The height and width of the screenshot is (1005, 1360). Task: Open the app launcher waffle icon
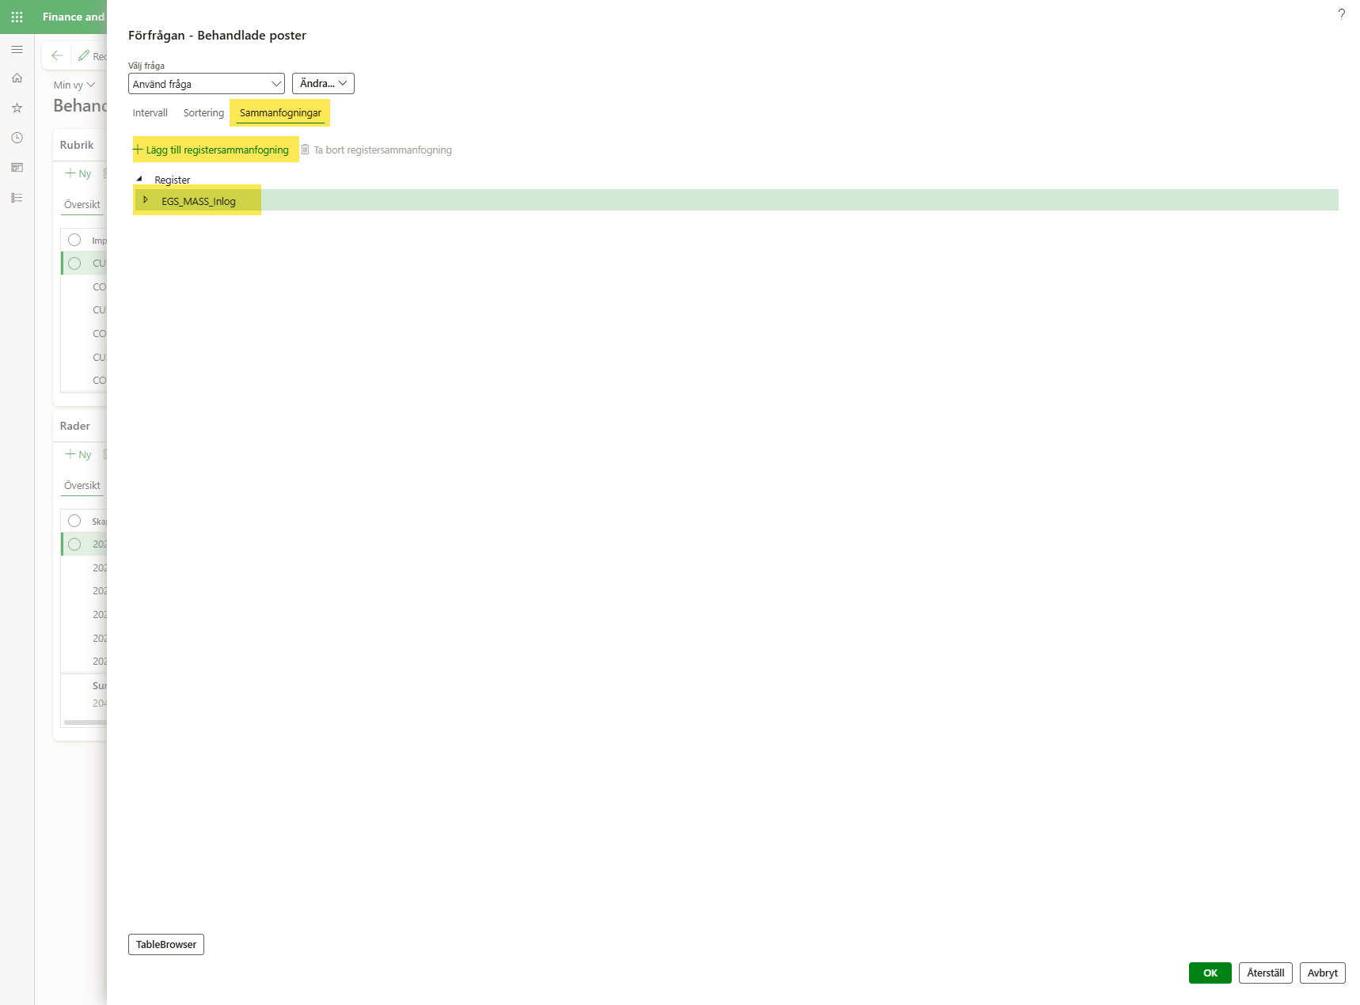17,17
